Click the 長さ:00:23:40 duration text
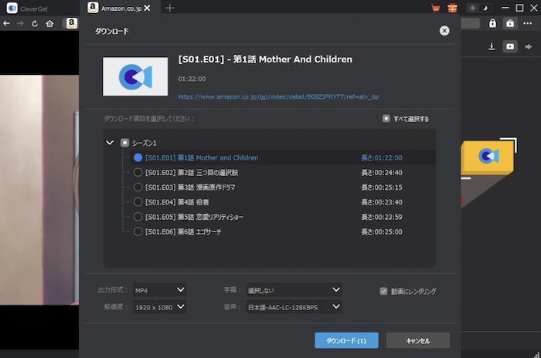This screenshot has height=358, width=541. [x=382, y=202]
